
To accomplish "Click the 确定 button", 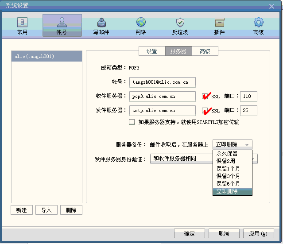I will click(x=189, y=234).
